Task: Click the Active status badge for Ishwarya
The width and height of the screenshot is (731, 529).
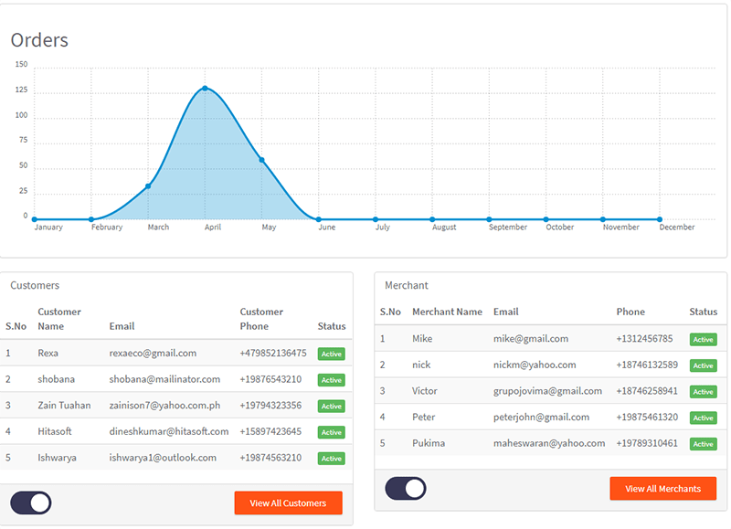Action: [x=332, y=458]
